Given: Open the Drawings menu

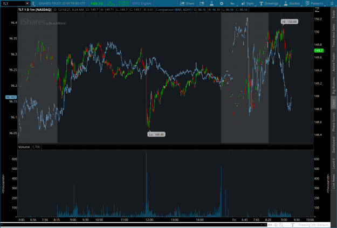Looking at the screenshot, I should pyautogui.click(x=269, y=3).
